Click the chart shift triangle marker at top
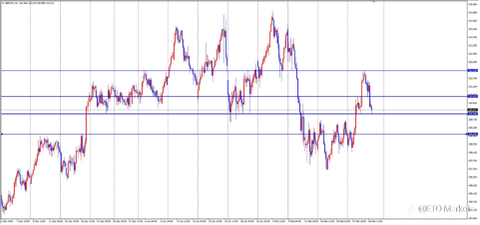 tap(374, 2)
